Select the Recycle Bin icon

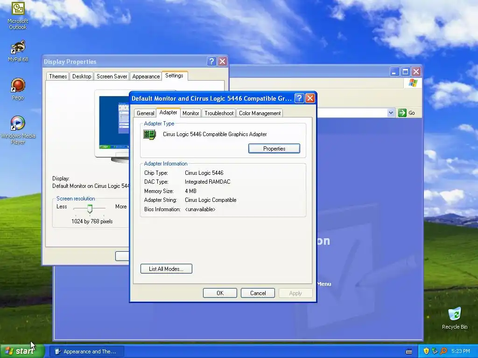tap(455, 318)
